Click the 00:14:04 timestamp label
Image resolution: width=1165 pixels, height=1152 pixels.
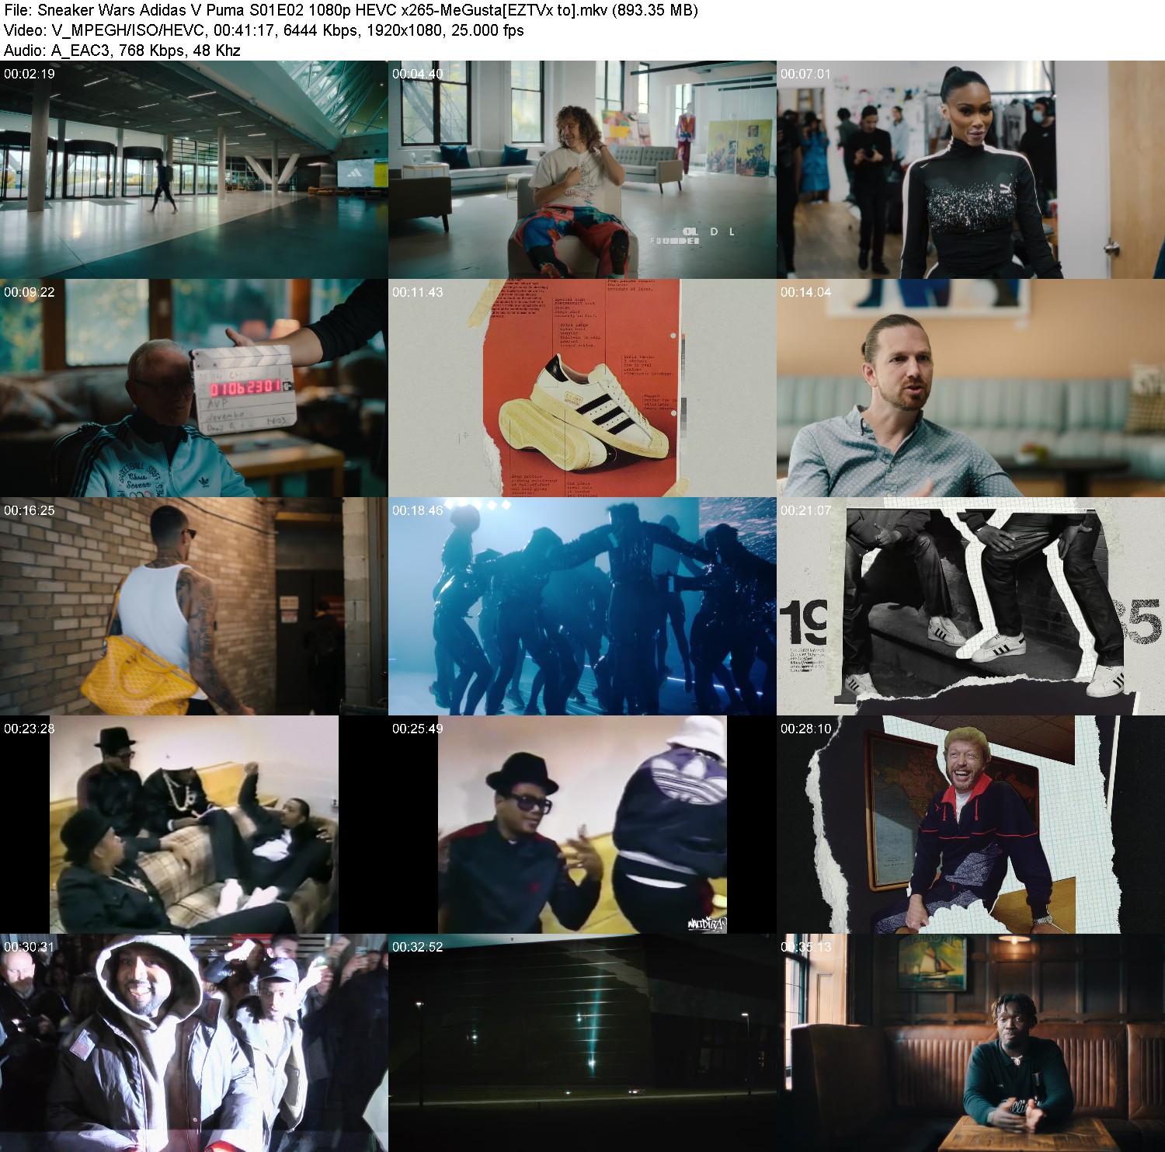805,292
